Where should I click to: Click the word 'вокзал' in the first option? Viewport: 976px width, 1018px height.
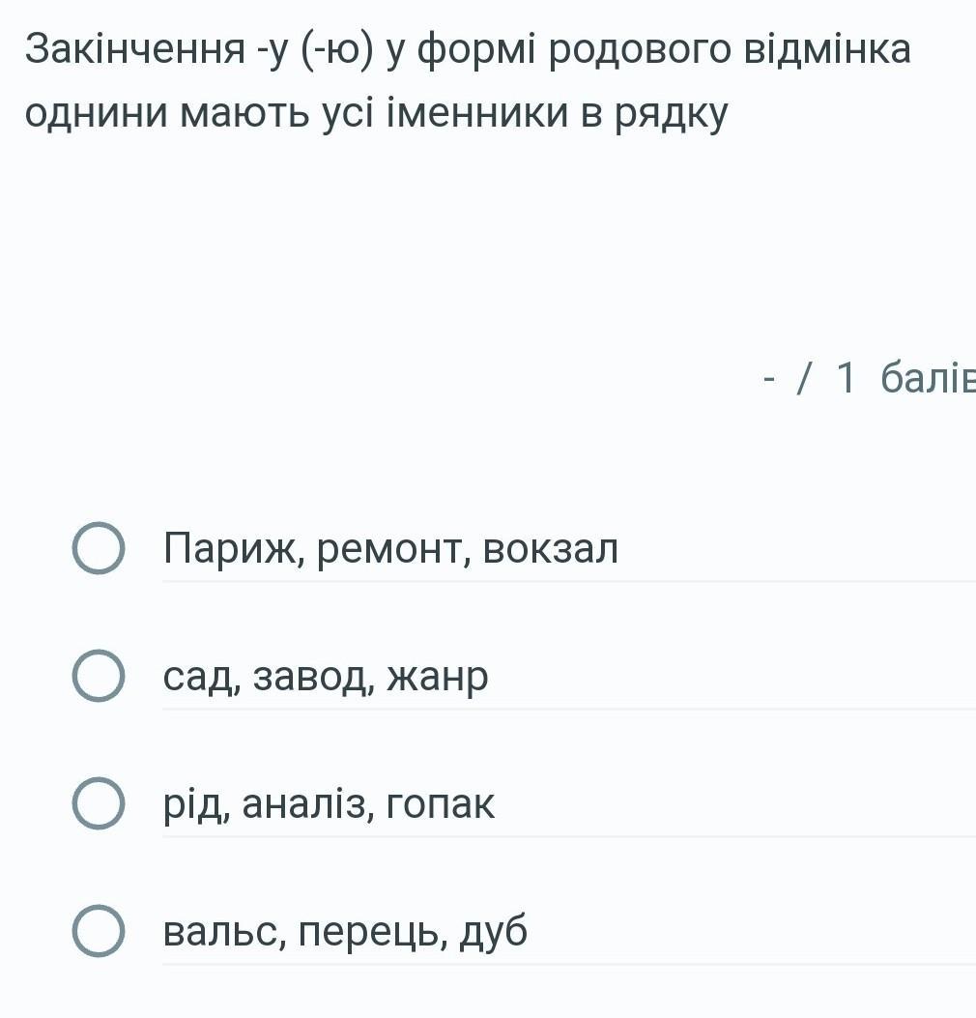(551, 548)
